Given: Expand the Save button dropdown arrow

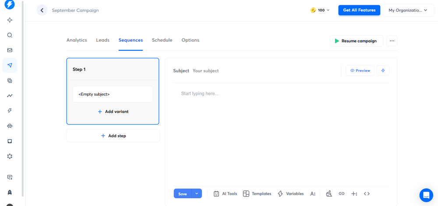Looking at the screenshot, I should [197, 194].
